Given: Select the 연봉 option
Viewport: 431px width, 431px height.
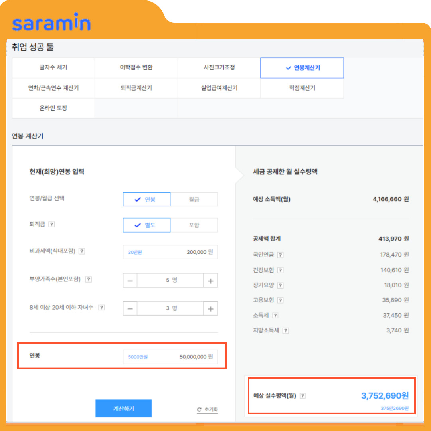Looking at the screenshot, I should [146, 199].
